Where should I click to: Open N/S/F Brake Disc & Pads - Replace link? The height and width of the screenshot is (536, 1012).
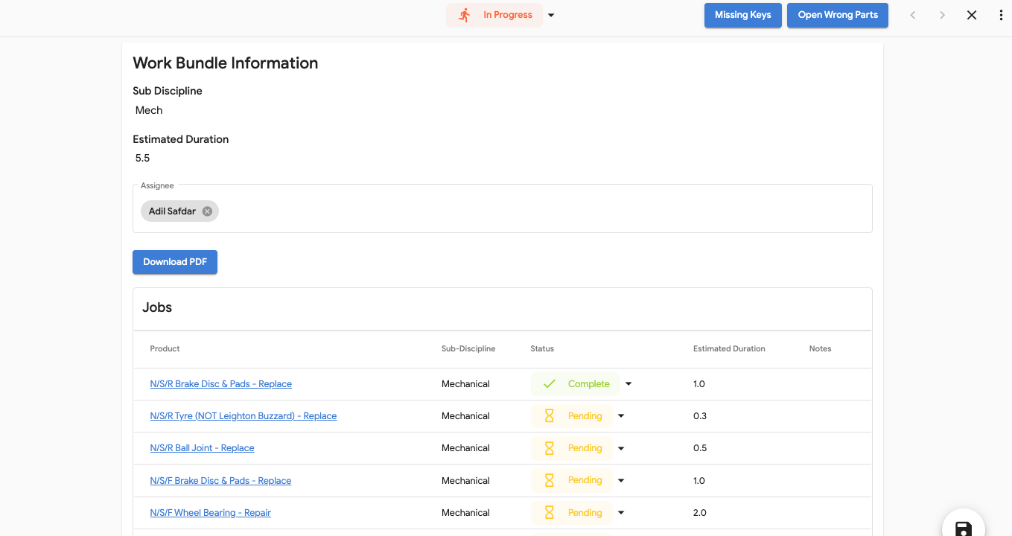pyautogui.click(x=221, y=481)
